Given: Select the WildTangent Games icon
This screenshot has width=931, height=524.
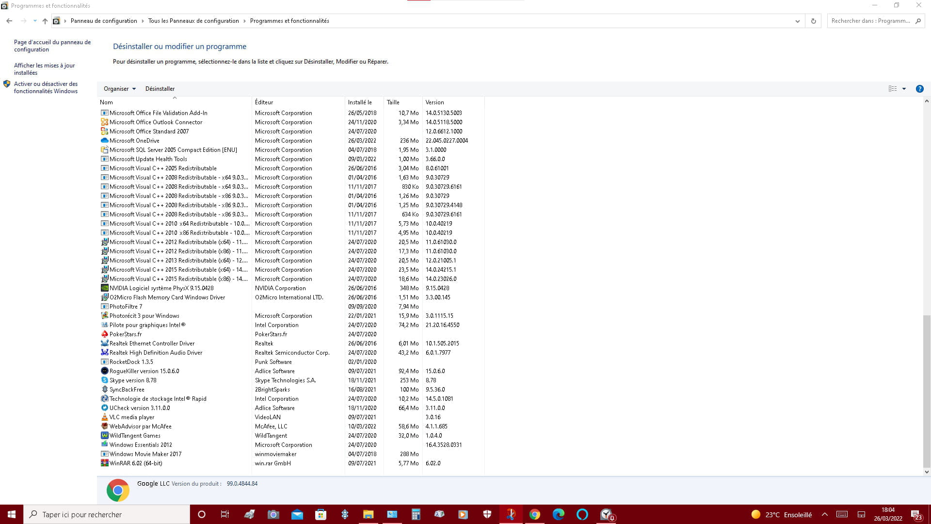Looking at the screenshot, I should tap(104, 436).
